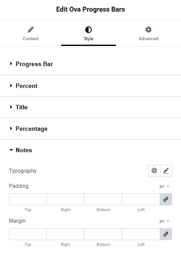The height and width of the screenshot is (258, 181).
Task: Click the Padding Right input field
Action: tap(66, 199)
